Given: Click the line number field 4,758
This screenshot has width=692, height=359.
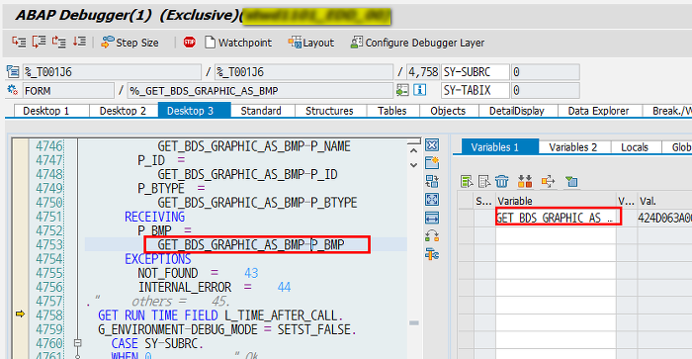Looking at the screenshot, I should click(x=423, y=71).
